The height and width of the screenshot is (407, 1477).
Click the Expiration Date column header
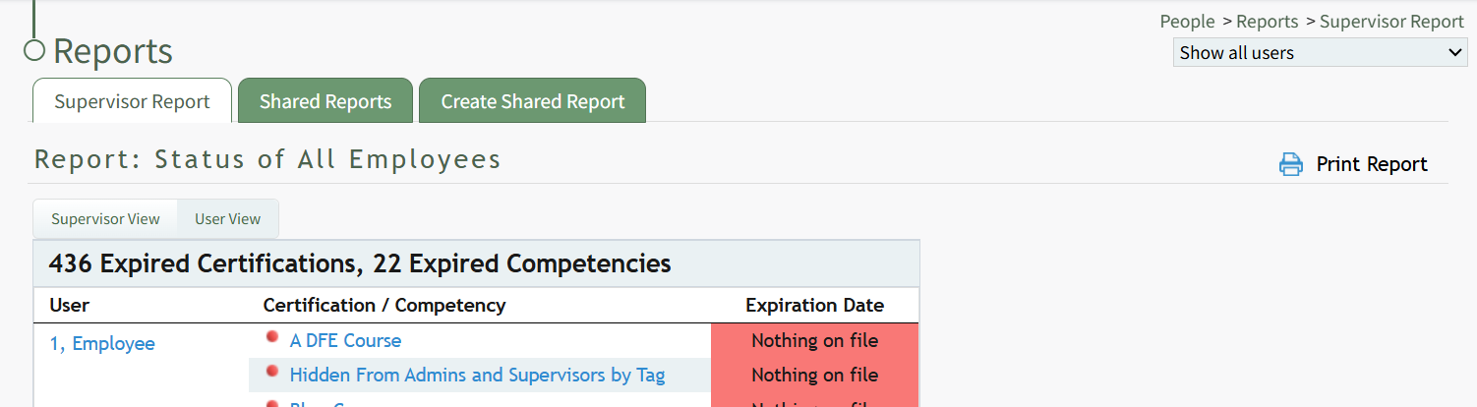coord(814,306)
